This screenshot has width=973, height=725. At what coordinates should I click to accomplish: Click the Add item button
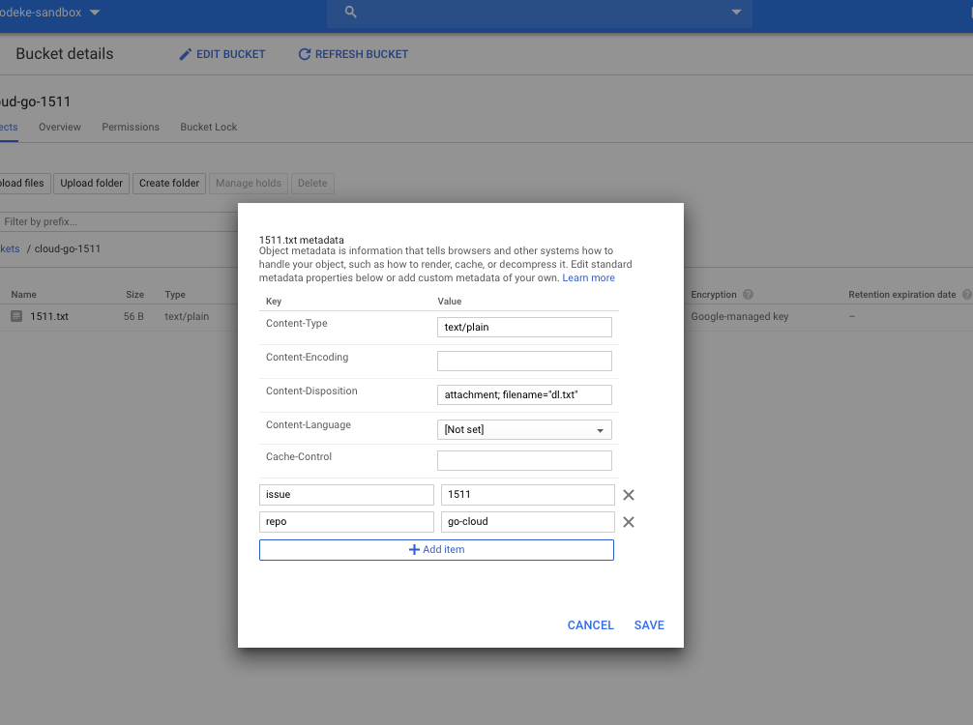point(436,550)
